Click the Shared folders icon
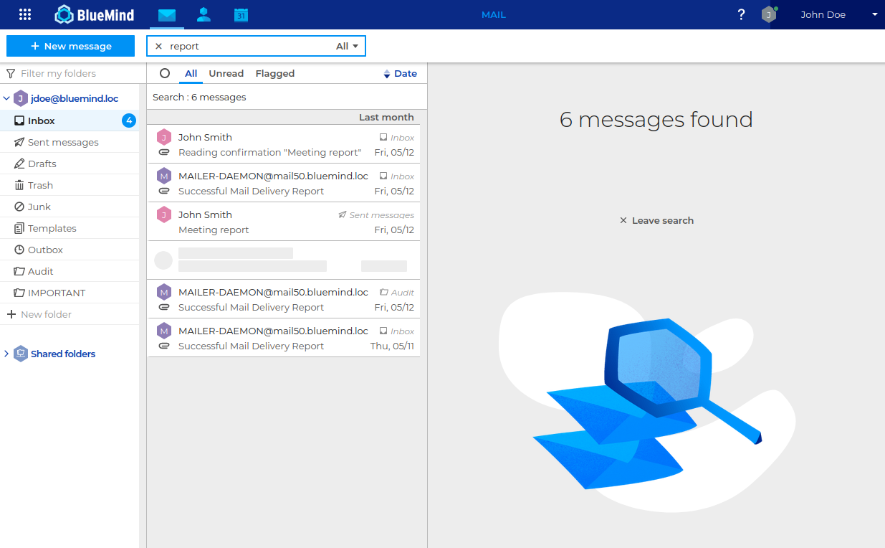The image size is (885, 548). (21, 354)
